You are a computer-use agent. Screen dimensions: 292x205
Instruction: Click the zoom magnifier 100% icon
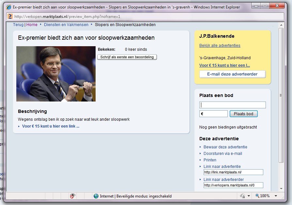[x=257, y=196]
